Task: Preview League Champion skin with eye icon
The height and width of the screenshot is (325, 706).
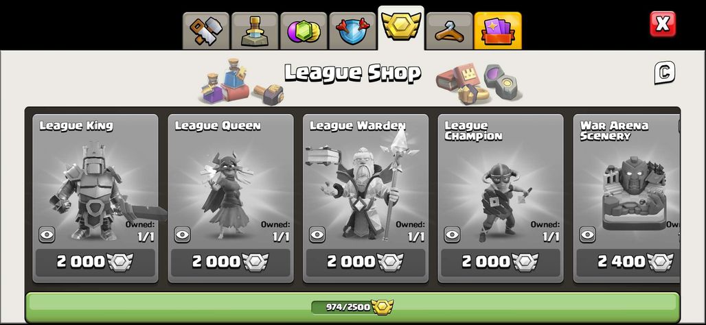Action: click(452, 234)
